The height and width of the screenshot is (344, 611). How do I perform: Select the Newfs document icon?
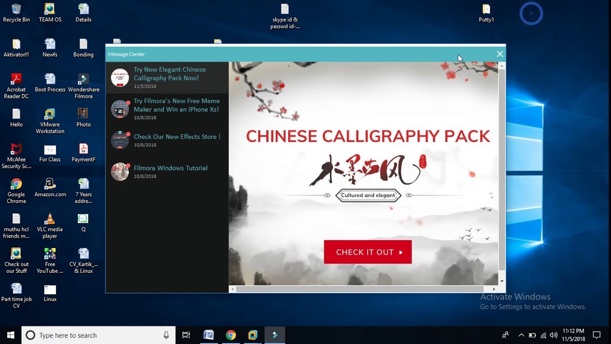click(x=50, y=48)
